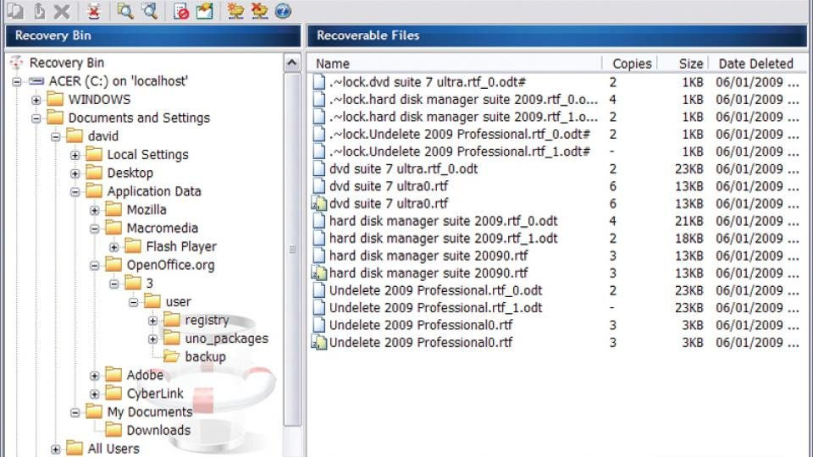Expand the All Users folder node
Screen dimensions: 813x457
point(56,449)
